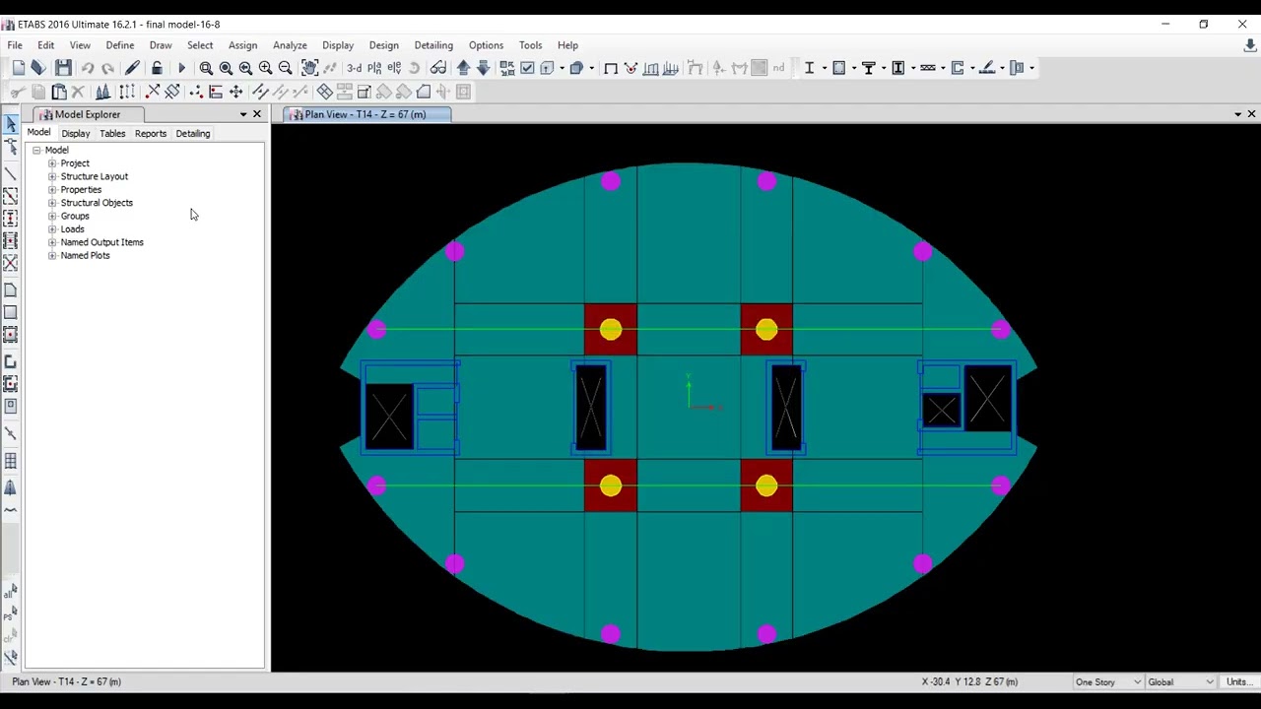Image resolution: width=1261 pixels, height=709 pixels.
Task: Click the Paste clipboard icon
Action: coord(59,92)
